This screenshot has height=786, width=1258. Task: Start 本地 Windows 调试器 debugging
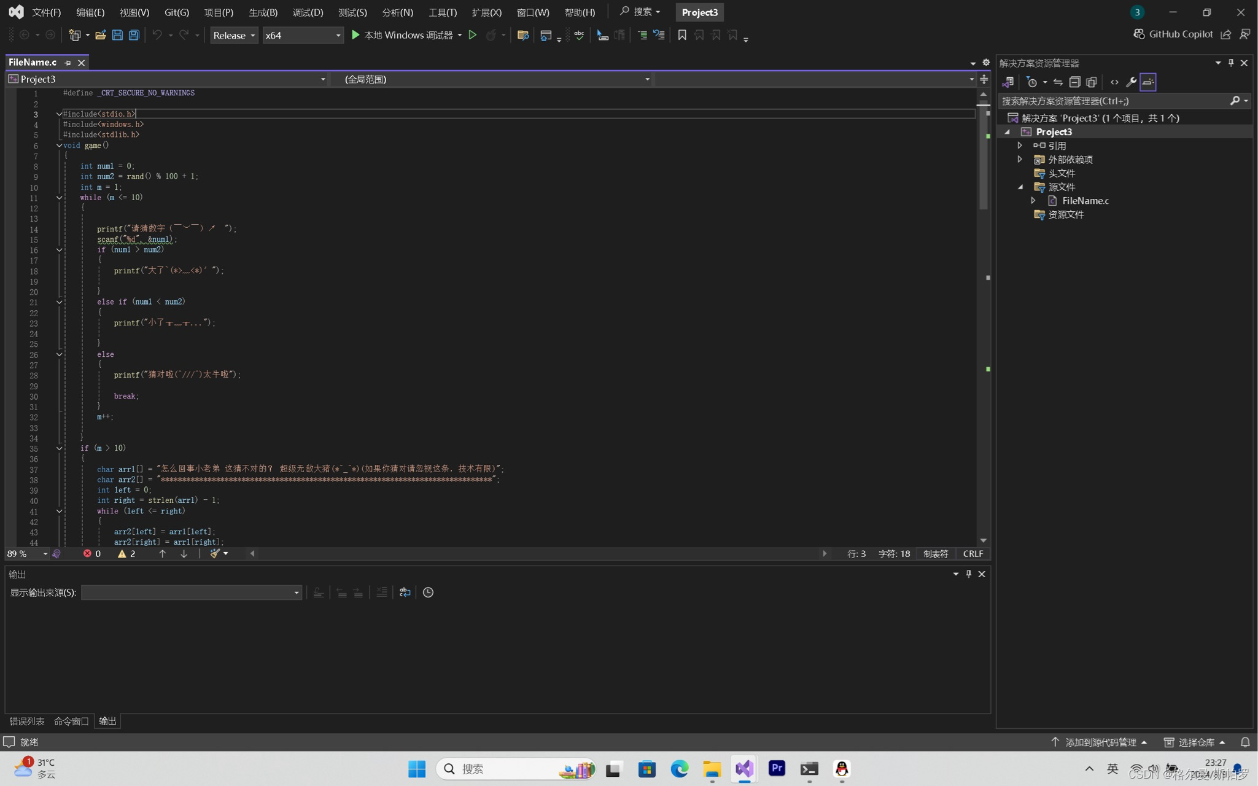402,35
